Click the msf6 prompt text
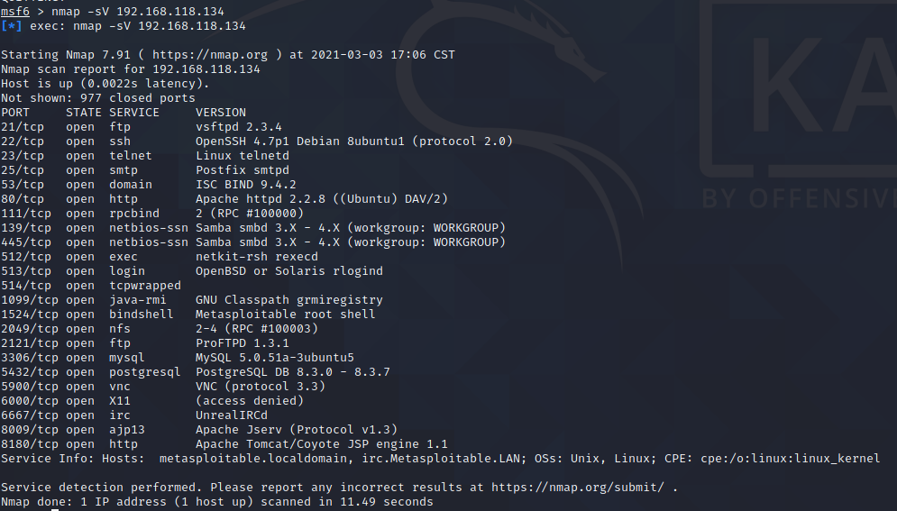 (14, 12)
